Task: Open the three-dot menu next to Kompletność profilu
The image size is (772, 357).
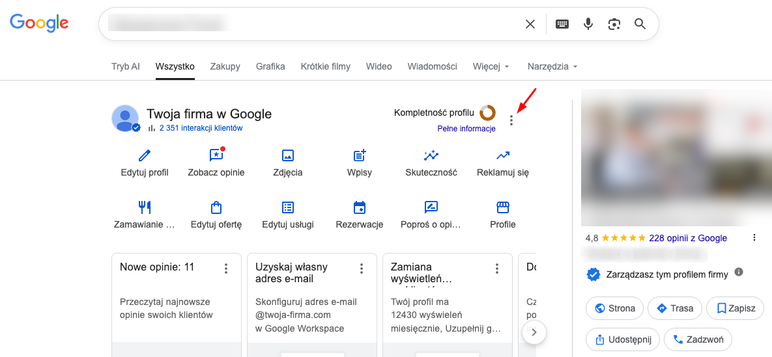Action: 511,120
